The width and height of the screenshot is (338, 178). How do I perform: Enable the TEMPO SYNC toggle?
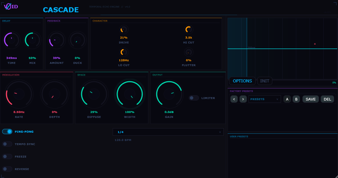[x=7, y=144]
